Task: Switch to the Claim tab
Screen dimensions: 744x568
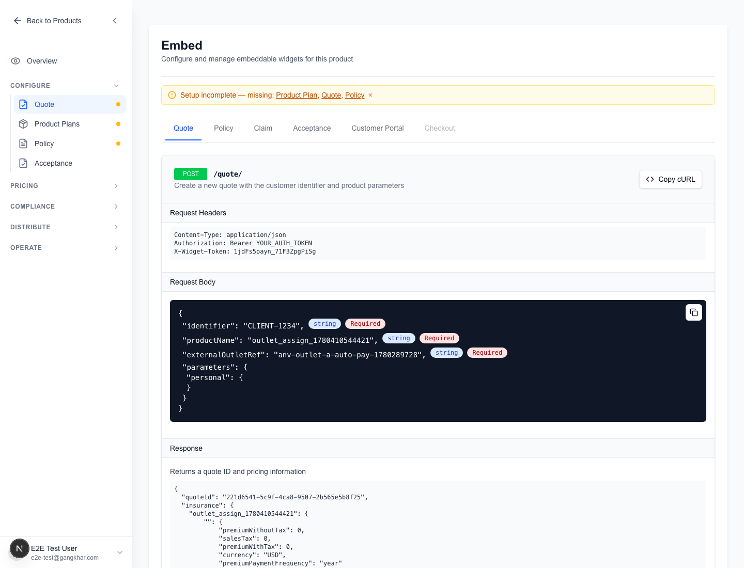Action: coord(263,128)
